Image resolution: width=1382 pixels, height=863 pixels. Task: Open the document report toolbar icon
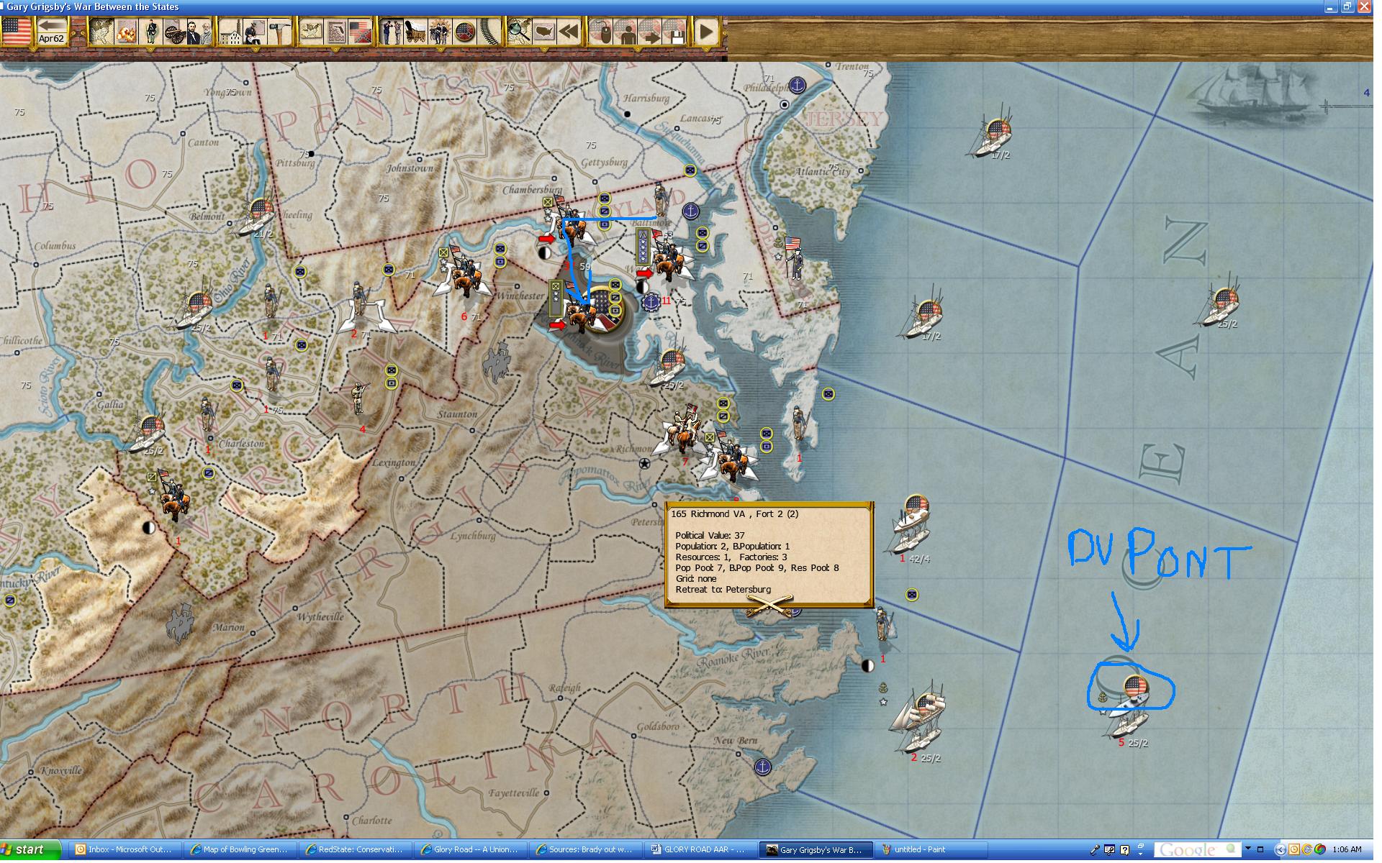coord(335,32)
